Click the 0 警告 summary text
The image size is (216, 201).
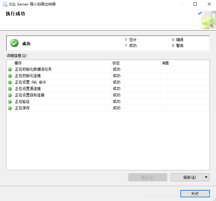point(178,45)
